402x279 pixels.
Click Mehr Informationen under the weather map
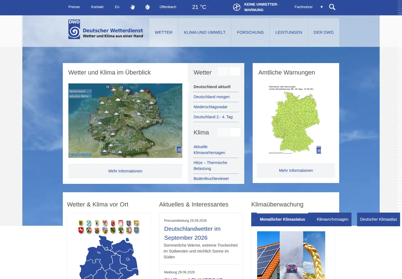pyautogui.click(x=125, y=171)
